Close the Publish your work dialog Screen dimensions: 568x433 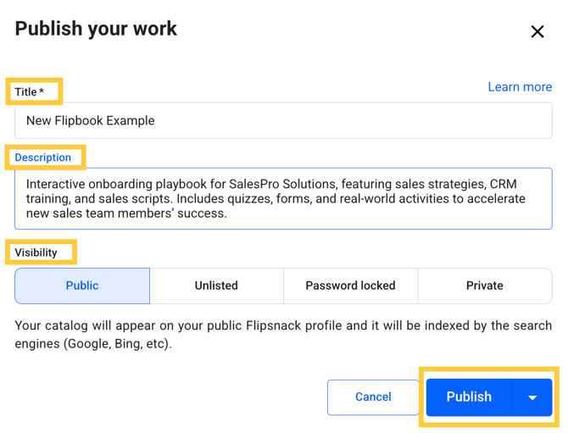[537, 32]
